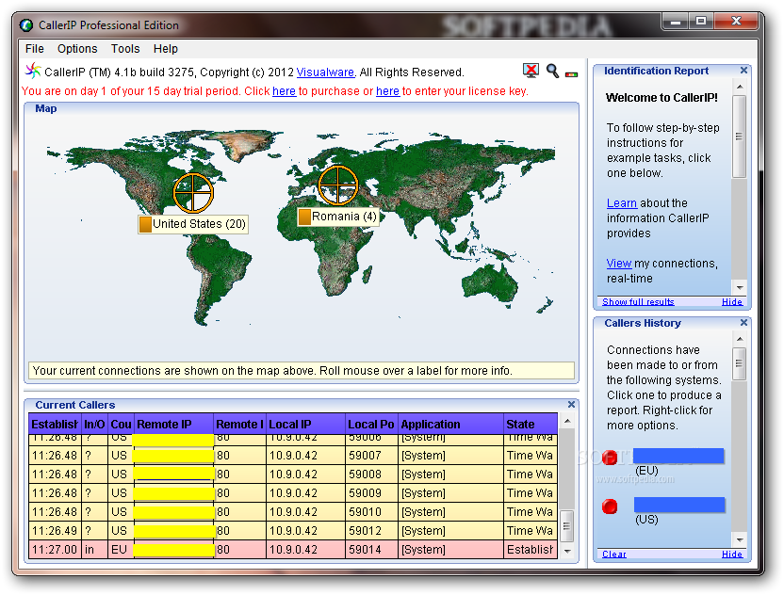
Task: Sort by the In/Out column header
Action: (x=94, y=425)
